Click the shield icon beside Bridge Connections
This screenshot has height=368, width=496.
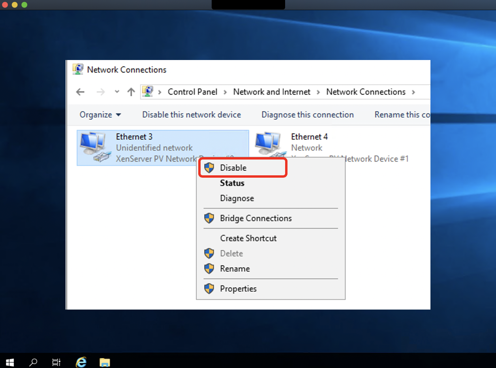coord(209,218)
